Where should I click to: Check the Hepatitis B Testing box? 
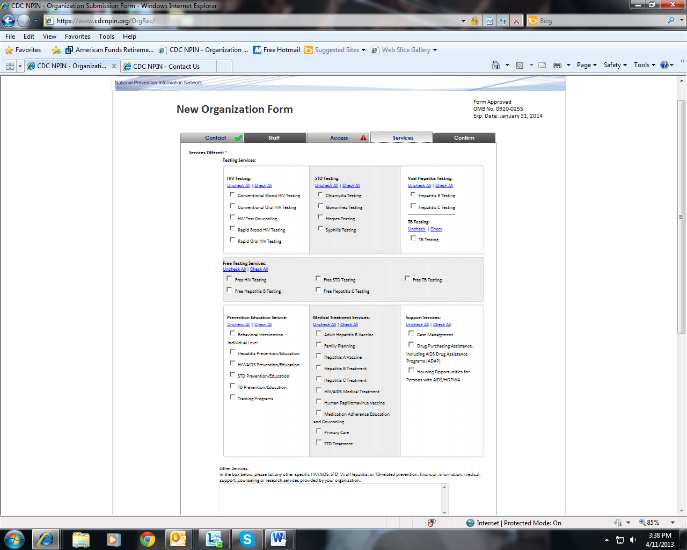click(413, 194)
